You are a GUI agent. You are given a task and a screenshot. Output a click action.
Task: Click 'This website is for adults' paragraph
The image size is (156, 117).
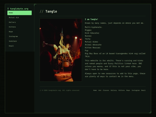click(114, 65)
